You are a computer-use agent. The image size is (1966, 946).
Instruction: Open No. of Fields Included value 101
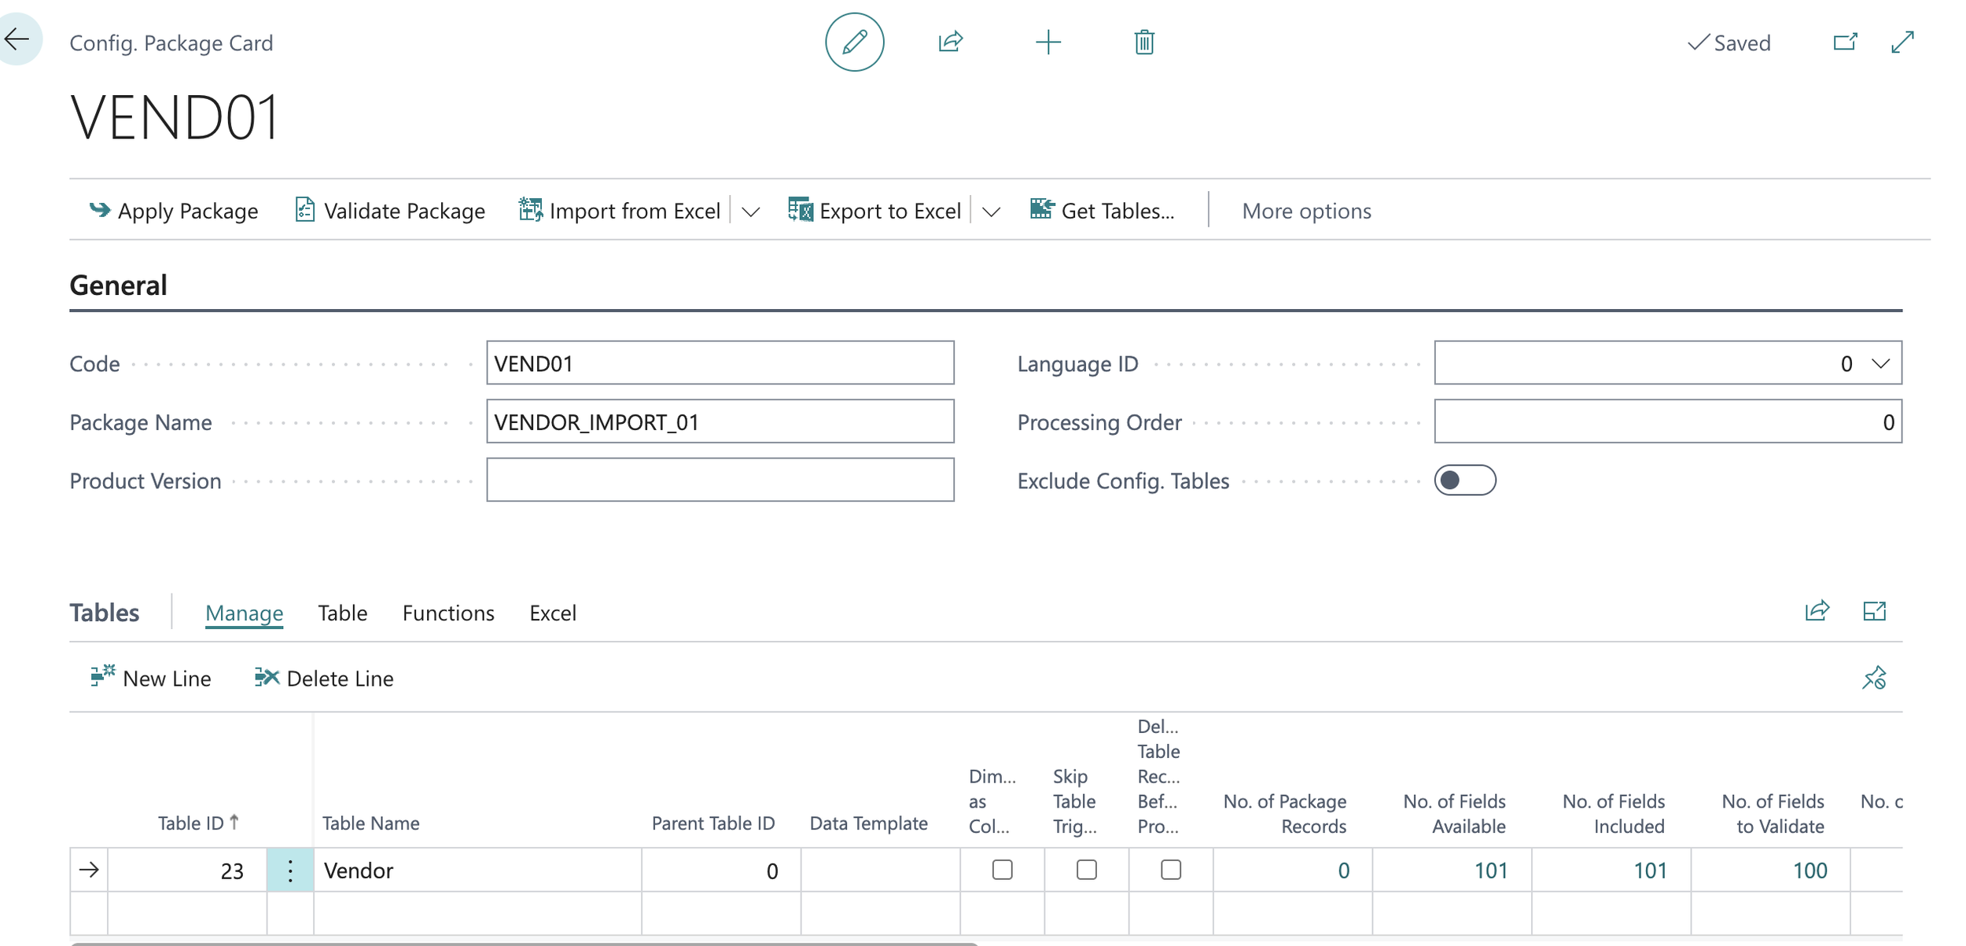(1650, 871)
